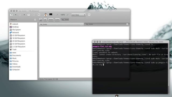The width and height of the screenshot is (172, 97).
Task: Click the 100% zoom level label
Action: coord(63,15)
